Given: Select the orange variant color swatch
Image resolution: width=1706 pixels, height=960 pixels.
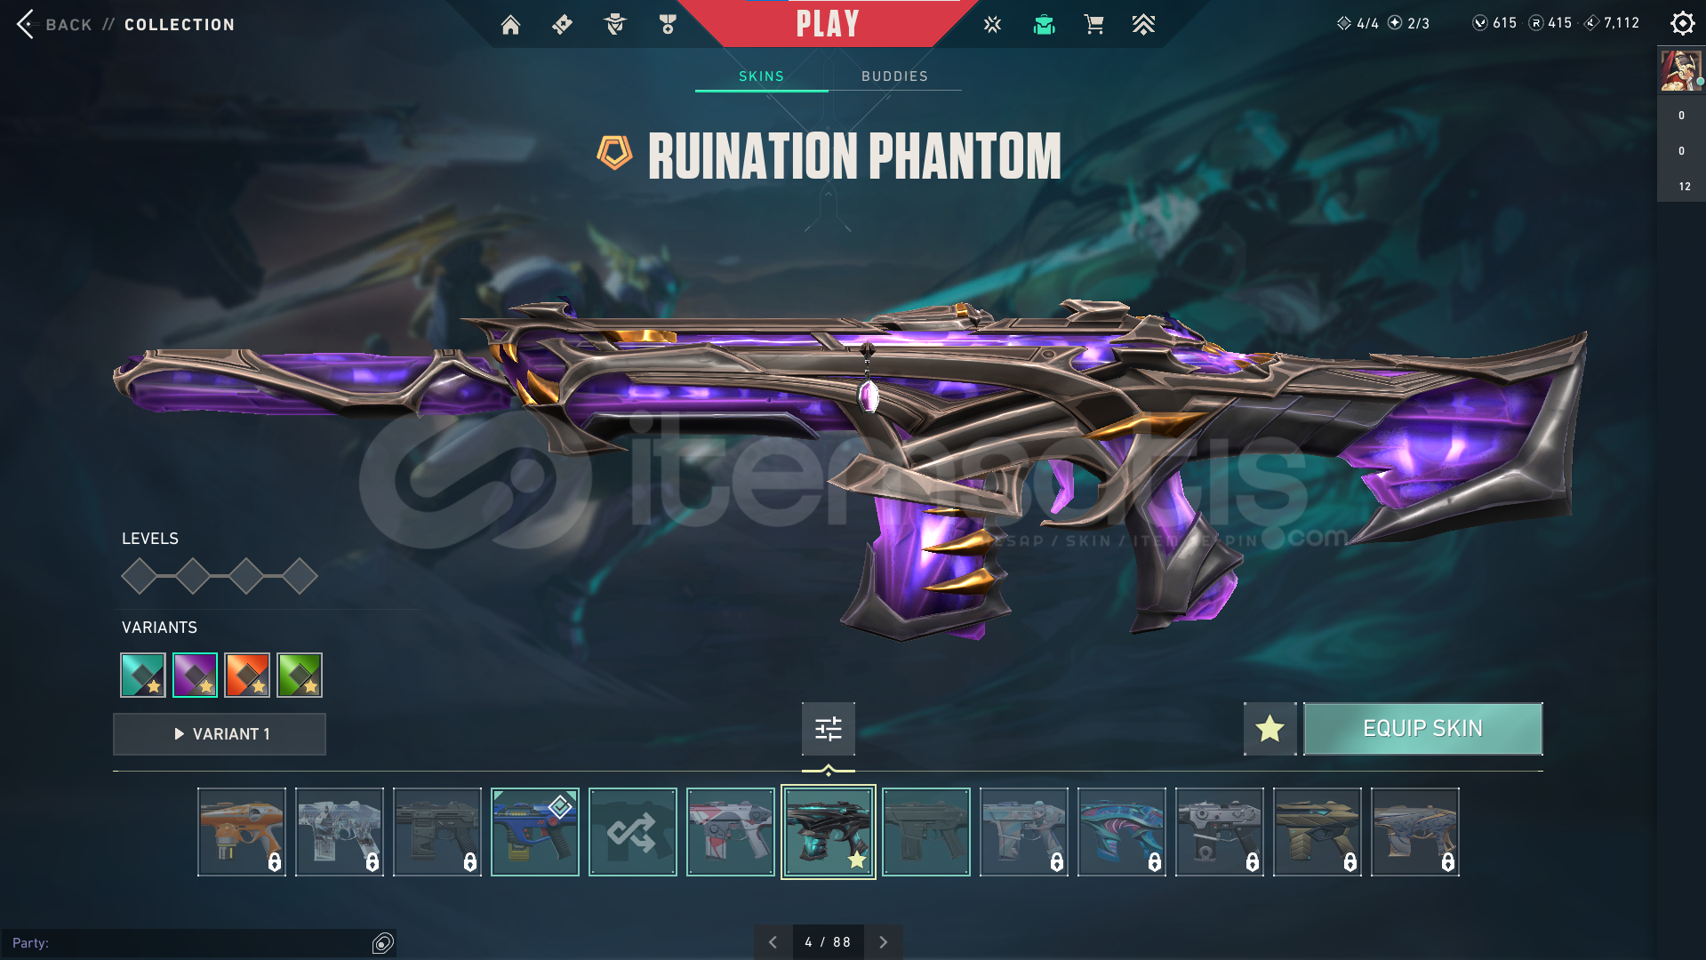Looking at the screenshot, I should coord(247,675).
